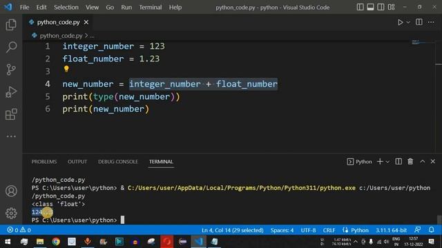Open the Extensions view

pyautogui.click(x=11, y=114)
